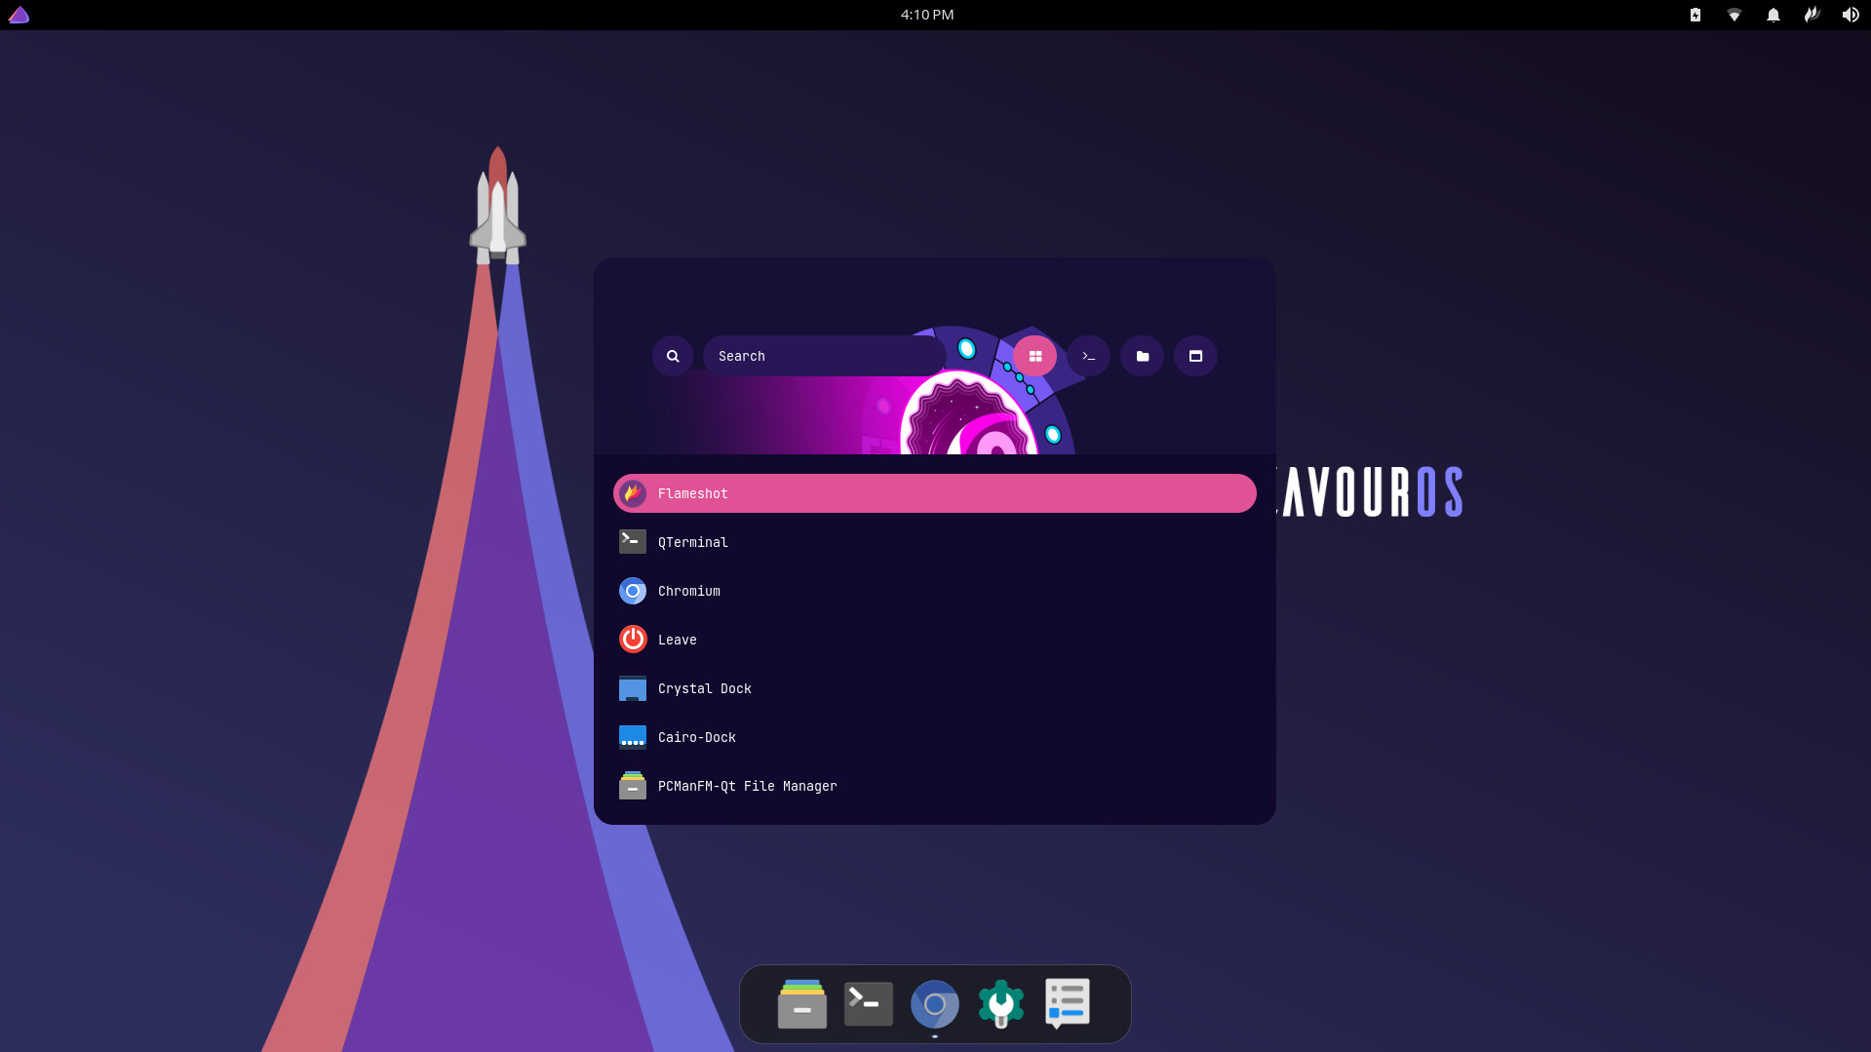This screenshot has height=1052, width=1871.
Task: Select the window switcher mode icon
Action: (x=1195, y=356)
